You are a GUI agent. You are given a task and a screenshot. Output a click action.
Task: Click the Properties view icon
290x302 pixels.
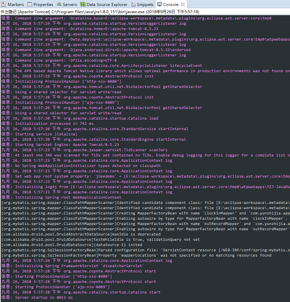[30, 5]
